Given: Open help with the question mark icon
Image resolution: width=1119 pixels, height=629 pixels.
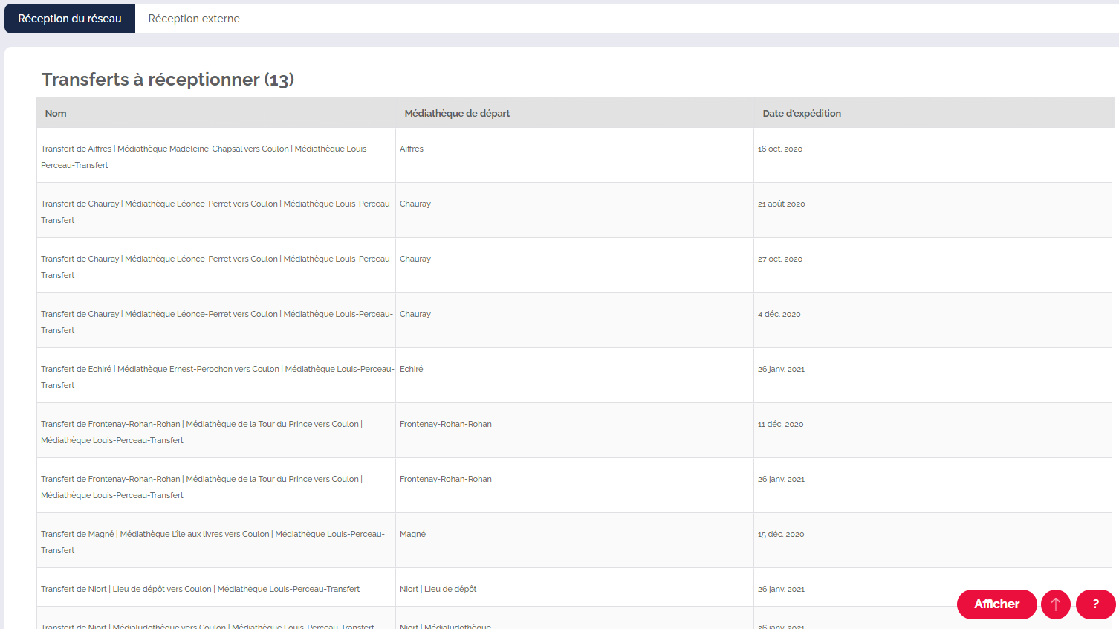Looking at the screenshot, I should (x=1095, y=604).
